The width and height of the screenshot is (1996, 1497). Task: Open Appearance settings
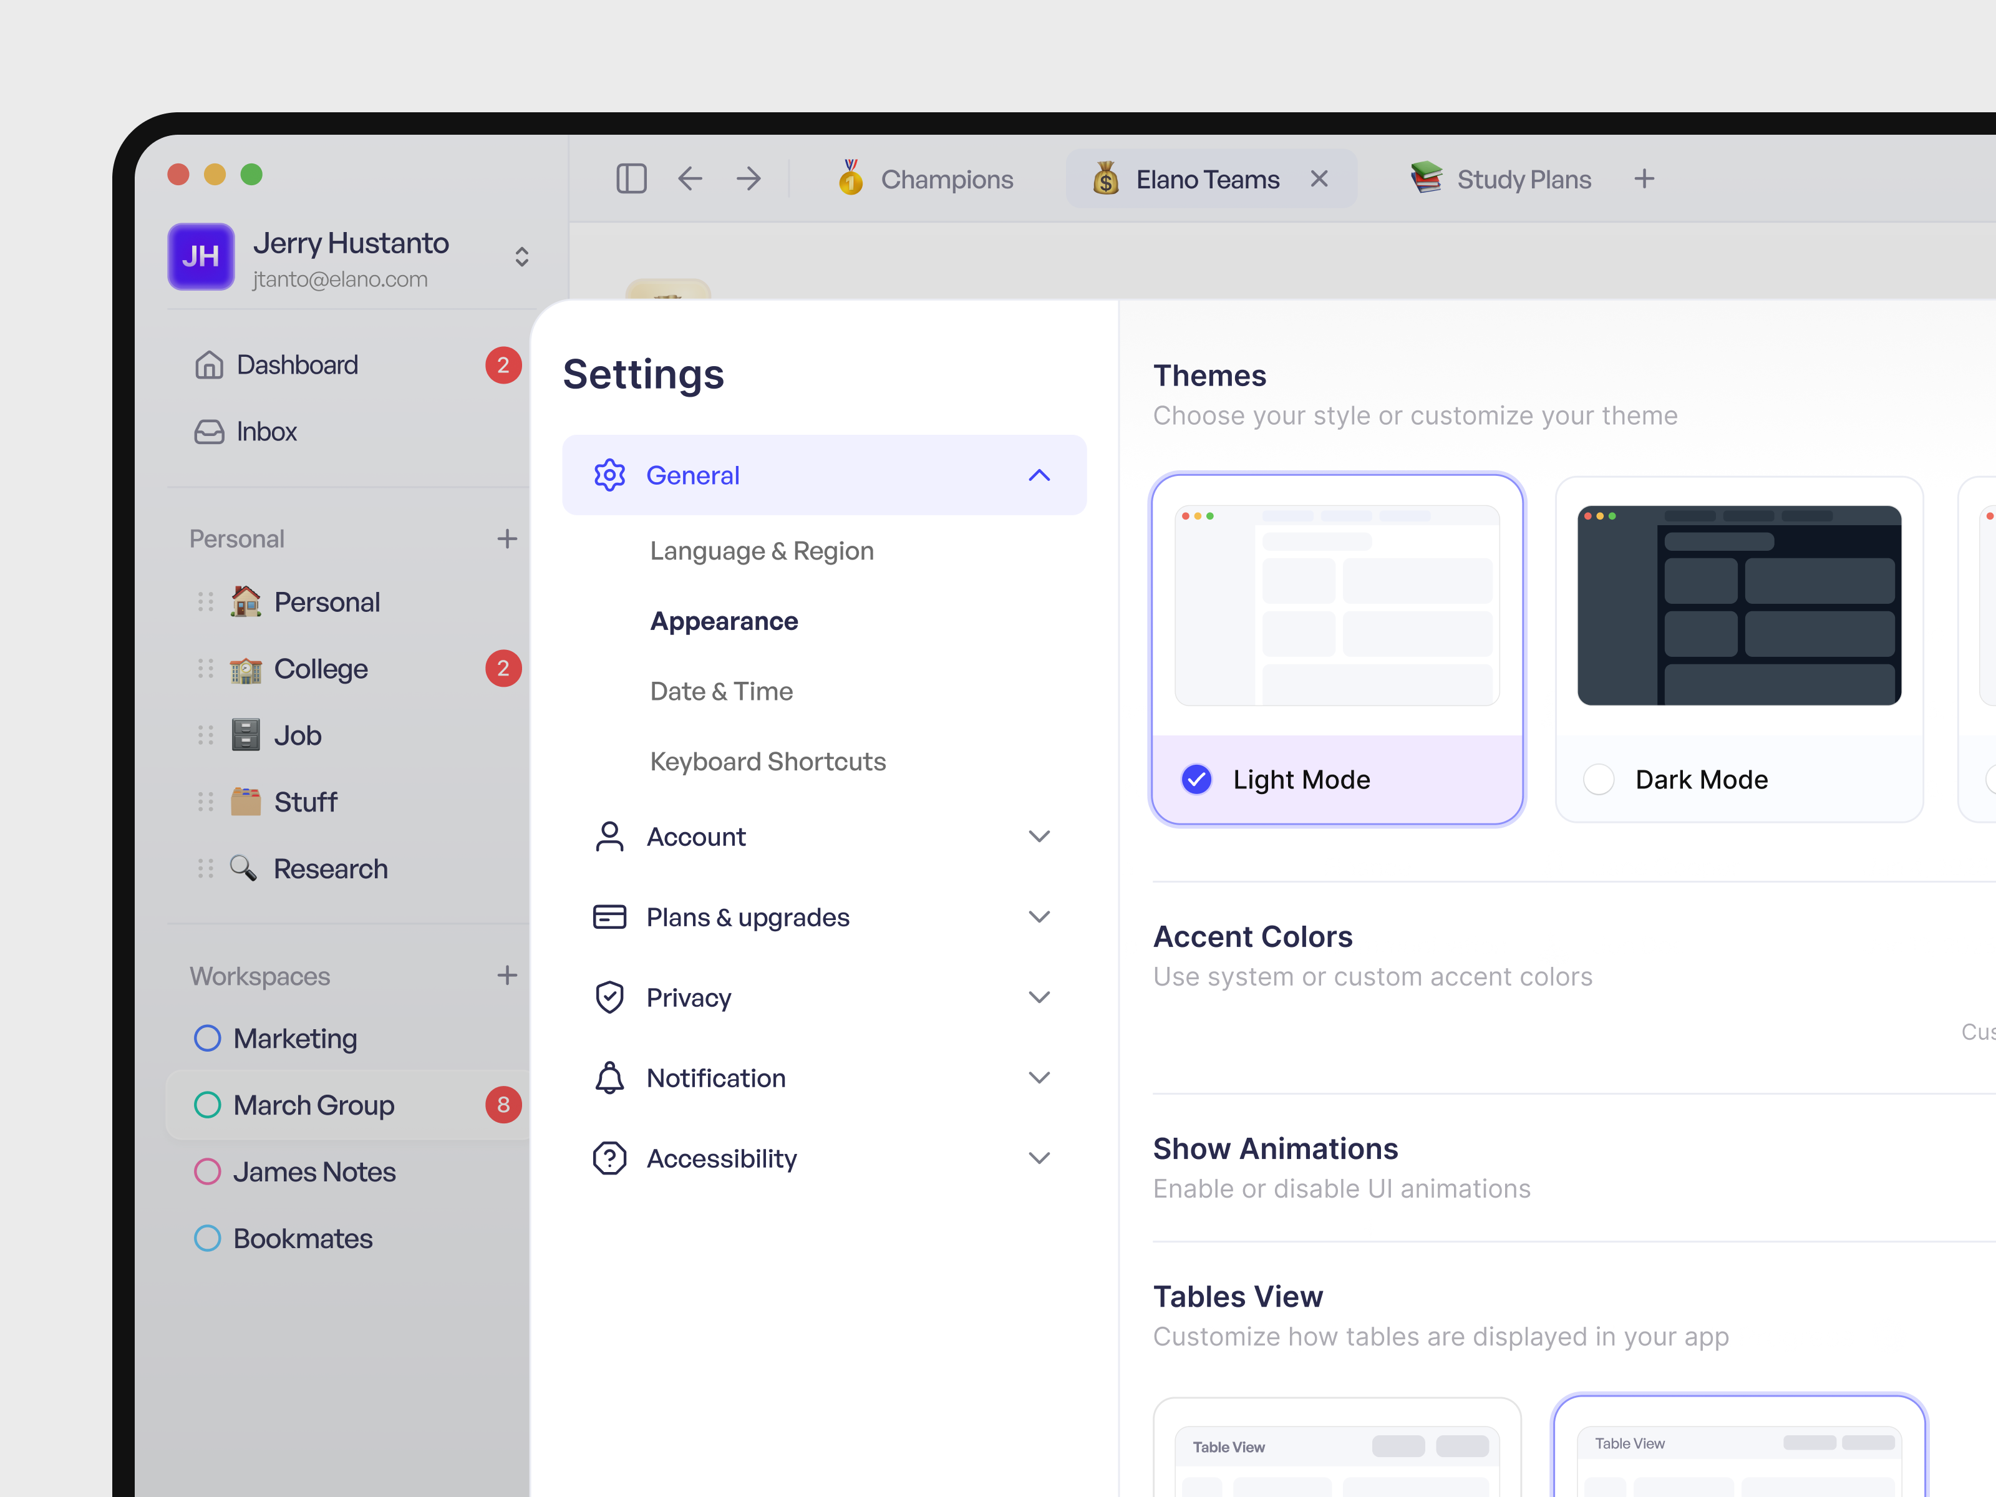coord(723,621)
